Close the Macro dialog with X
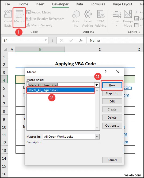The image size is (144, 178). tap(118, 72)
